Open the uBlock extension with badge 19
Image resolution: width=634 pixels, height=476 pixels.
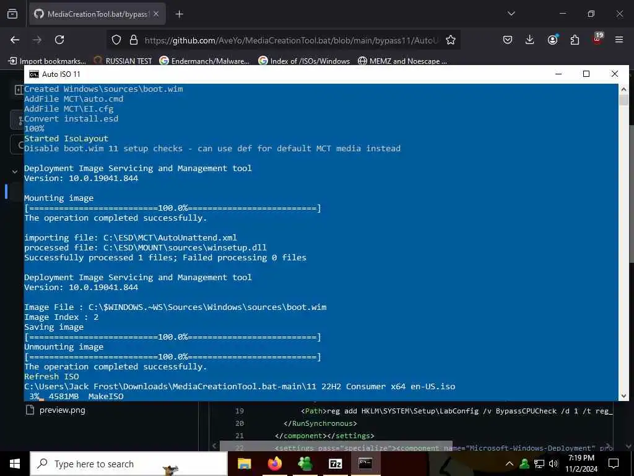tap(597, 39)
